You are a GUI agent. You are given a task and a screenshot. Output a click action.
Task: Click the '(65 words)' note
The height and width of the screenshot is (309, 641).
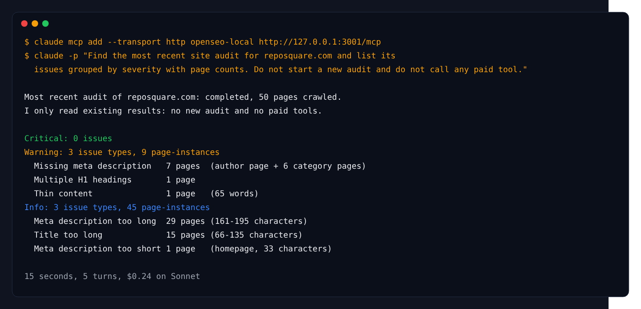click(234, 194)
